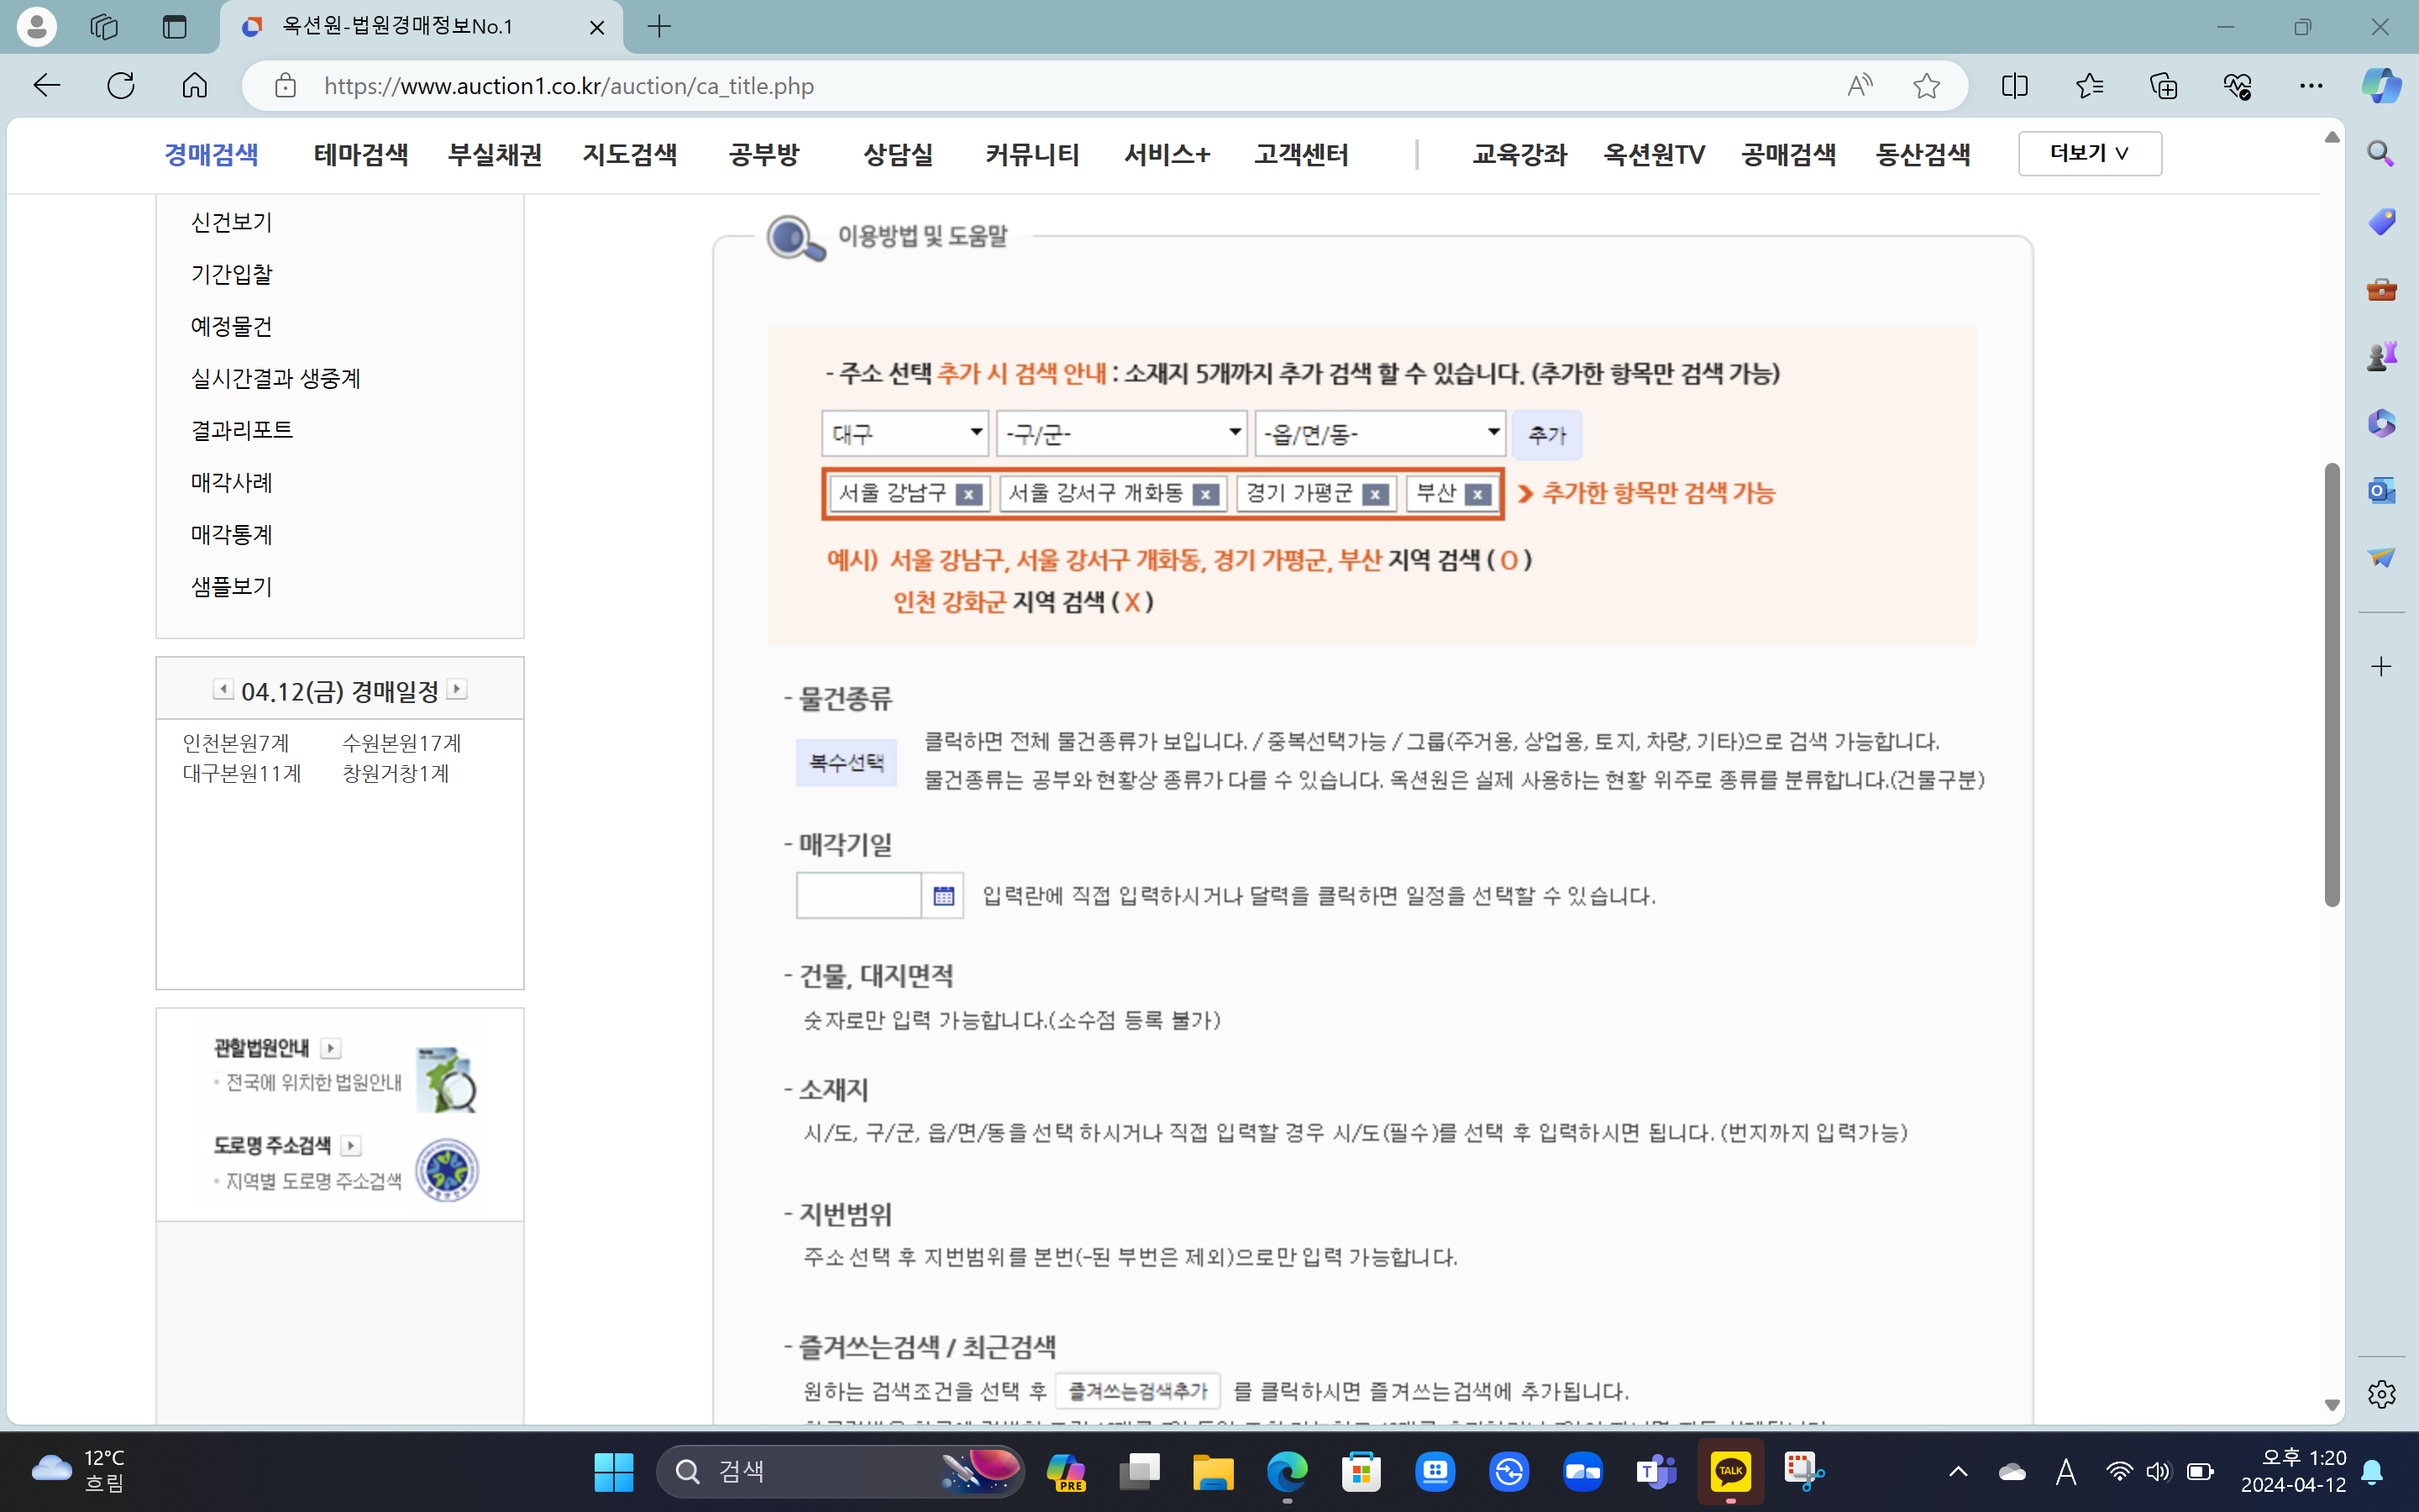Add page to favorites with star icon

(1926, 86)
